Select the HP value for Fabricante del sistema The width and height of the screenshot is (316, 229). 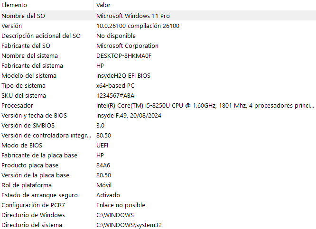coord(100,66)
